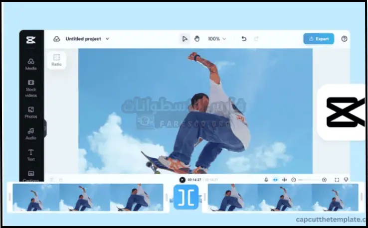Click the Export button
Viewport: 368px width, 228px height.
(319, 39)
